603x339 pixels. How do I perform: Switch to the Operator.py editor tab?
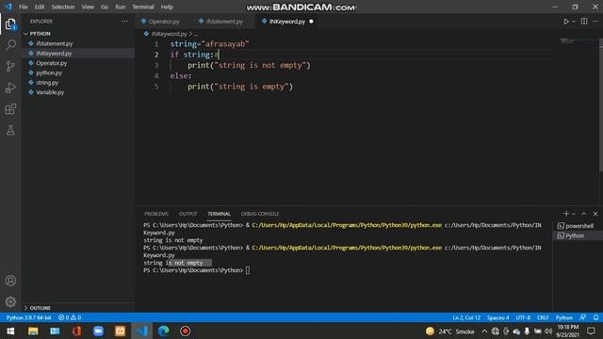pyautogui.click(x=163, y=22)
